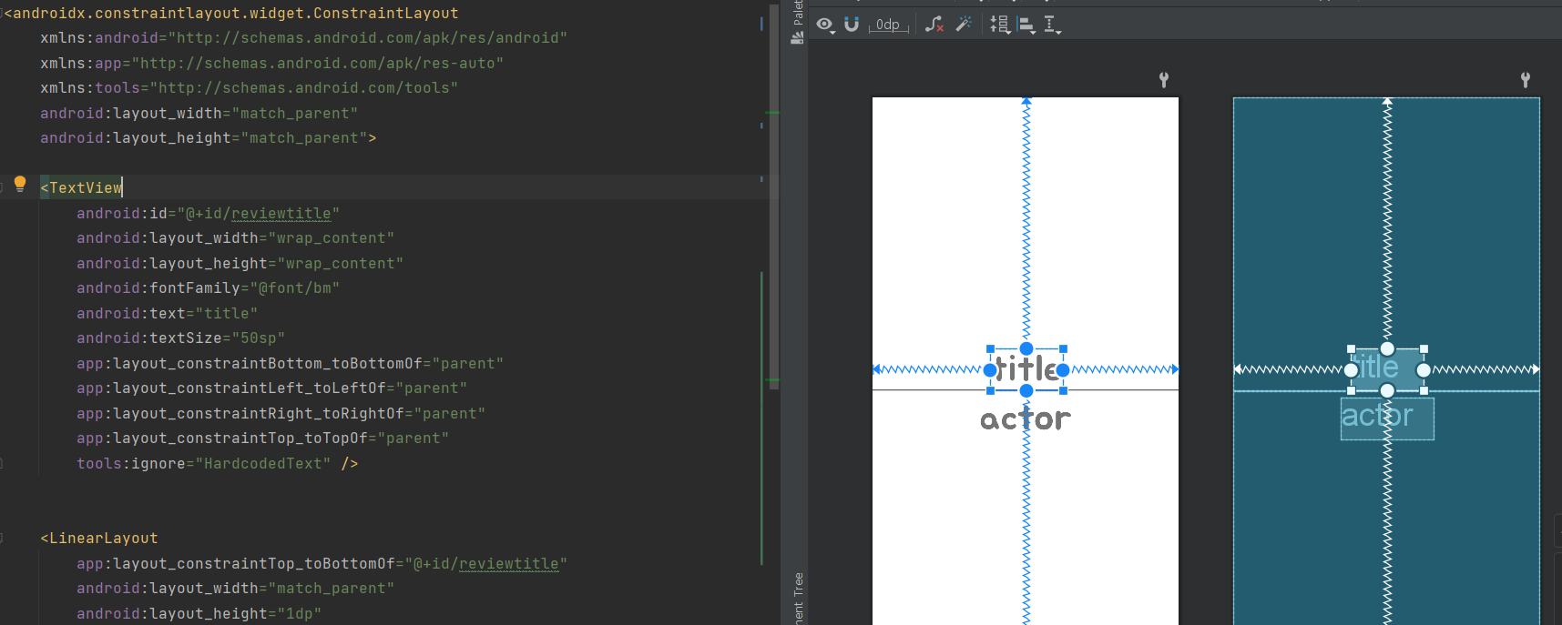Click the android:layout_height="1dp" line
Image resolution: width=1562 pixels, height=625 pixels.
[x=199, y=613]
